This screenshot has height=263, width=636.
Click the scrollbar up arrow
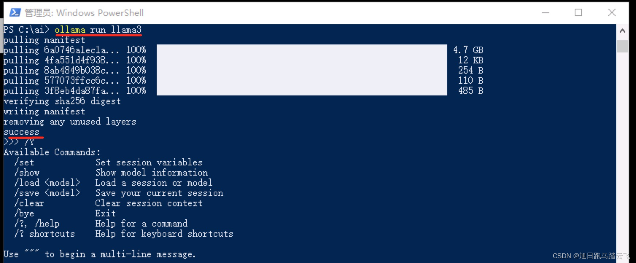[x=622, y=31]
